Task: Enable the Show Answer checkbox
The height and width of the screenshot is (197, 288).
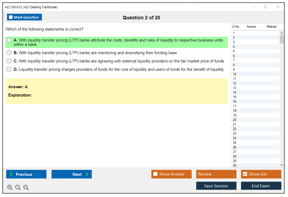Action: click(x=155, y=174)
